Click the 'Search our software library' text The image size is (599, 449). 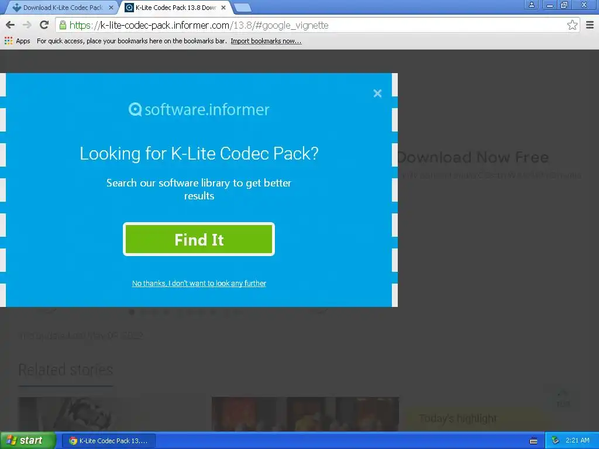pos(199,189)
